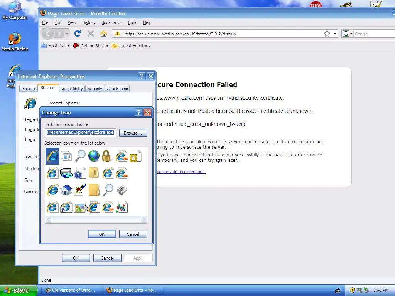Choose the newspaper icon
The width and height of the screenshot is (395, 296).
click(x=122, y=190)
